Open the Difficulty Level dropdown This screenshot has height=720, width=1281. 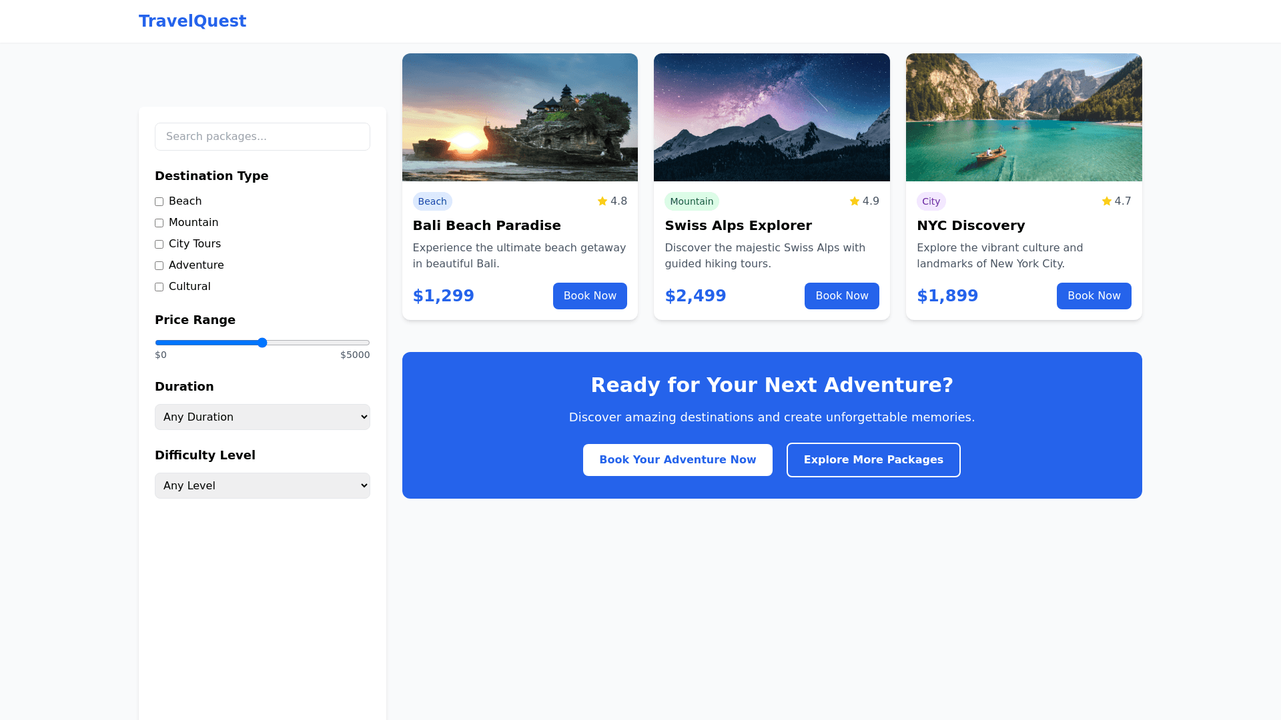point(262,485)
